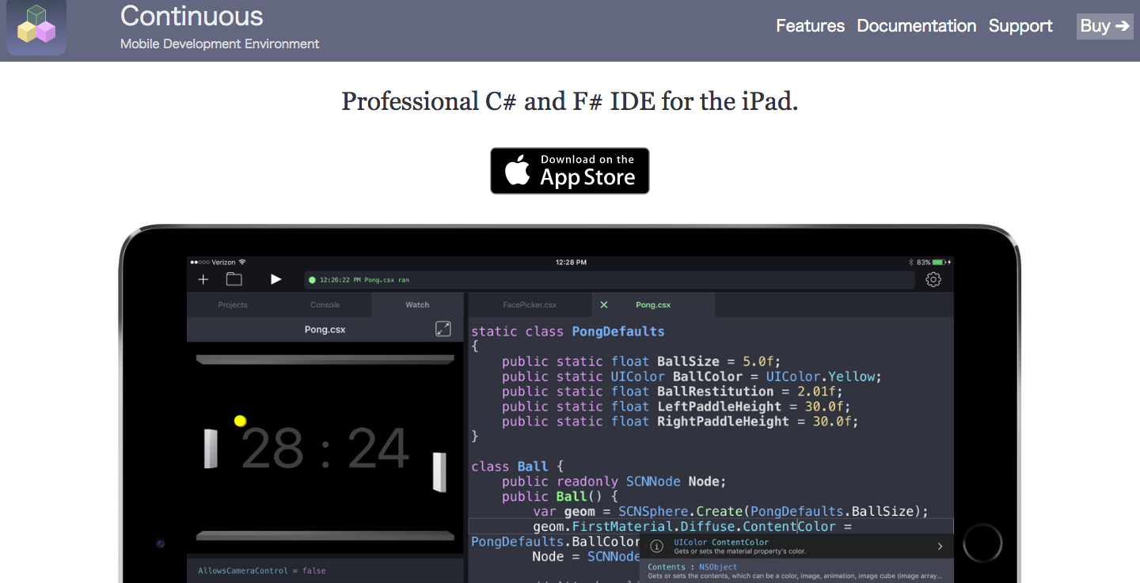Image resolution: width=1140 pixels, height=583 pixels.
Task: Select the Contents : NSObject suggestion
Action: click(x=796, y=571)
